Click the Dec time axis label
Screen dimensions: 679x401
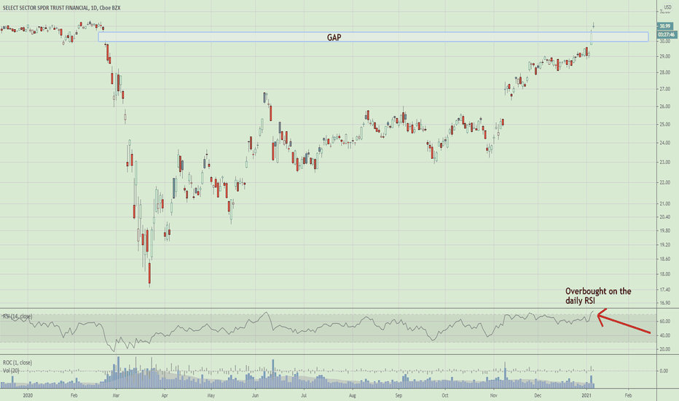[538, 395]
